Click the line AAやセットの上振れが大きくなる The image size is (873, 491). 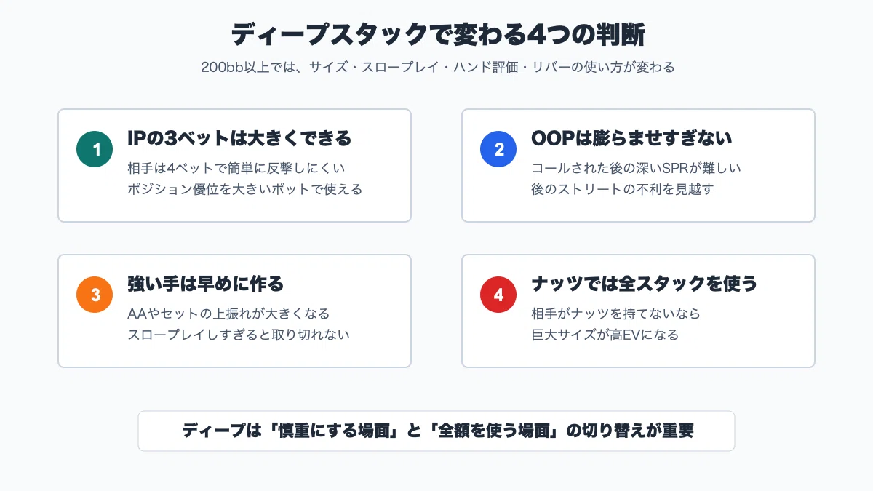point(228,314)
